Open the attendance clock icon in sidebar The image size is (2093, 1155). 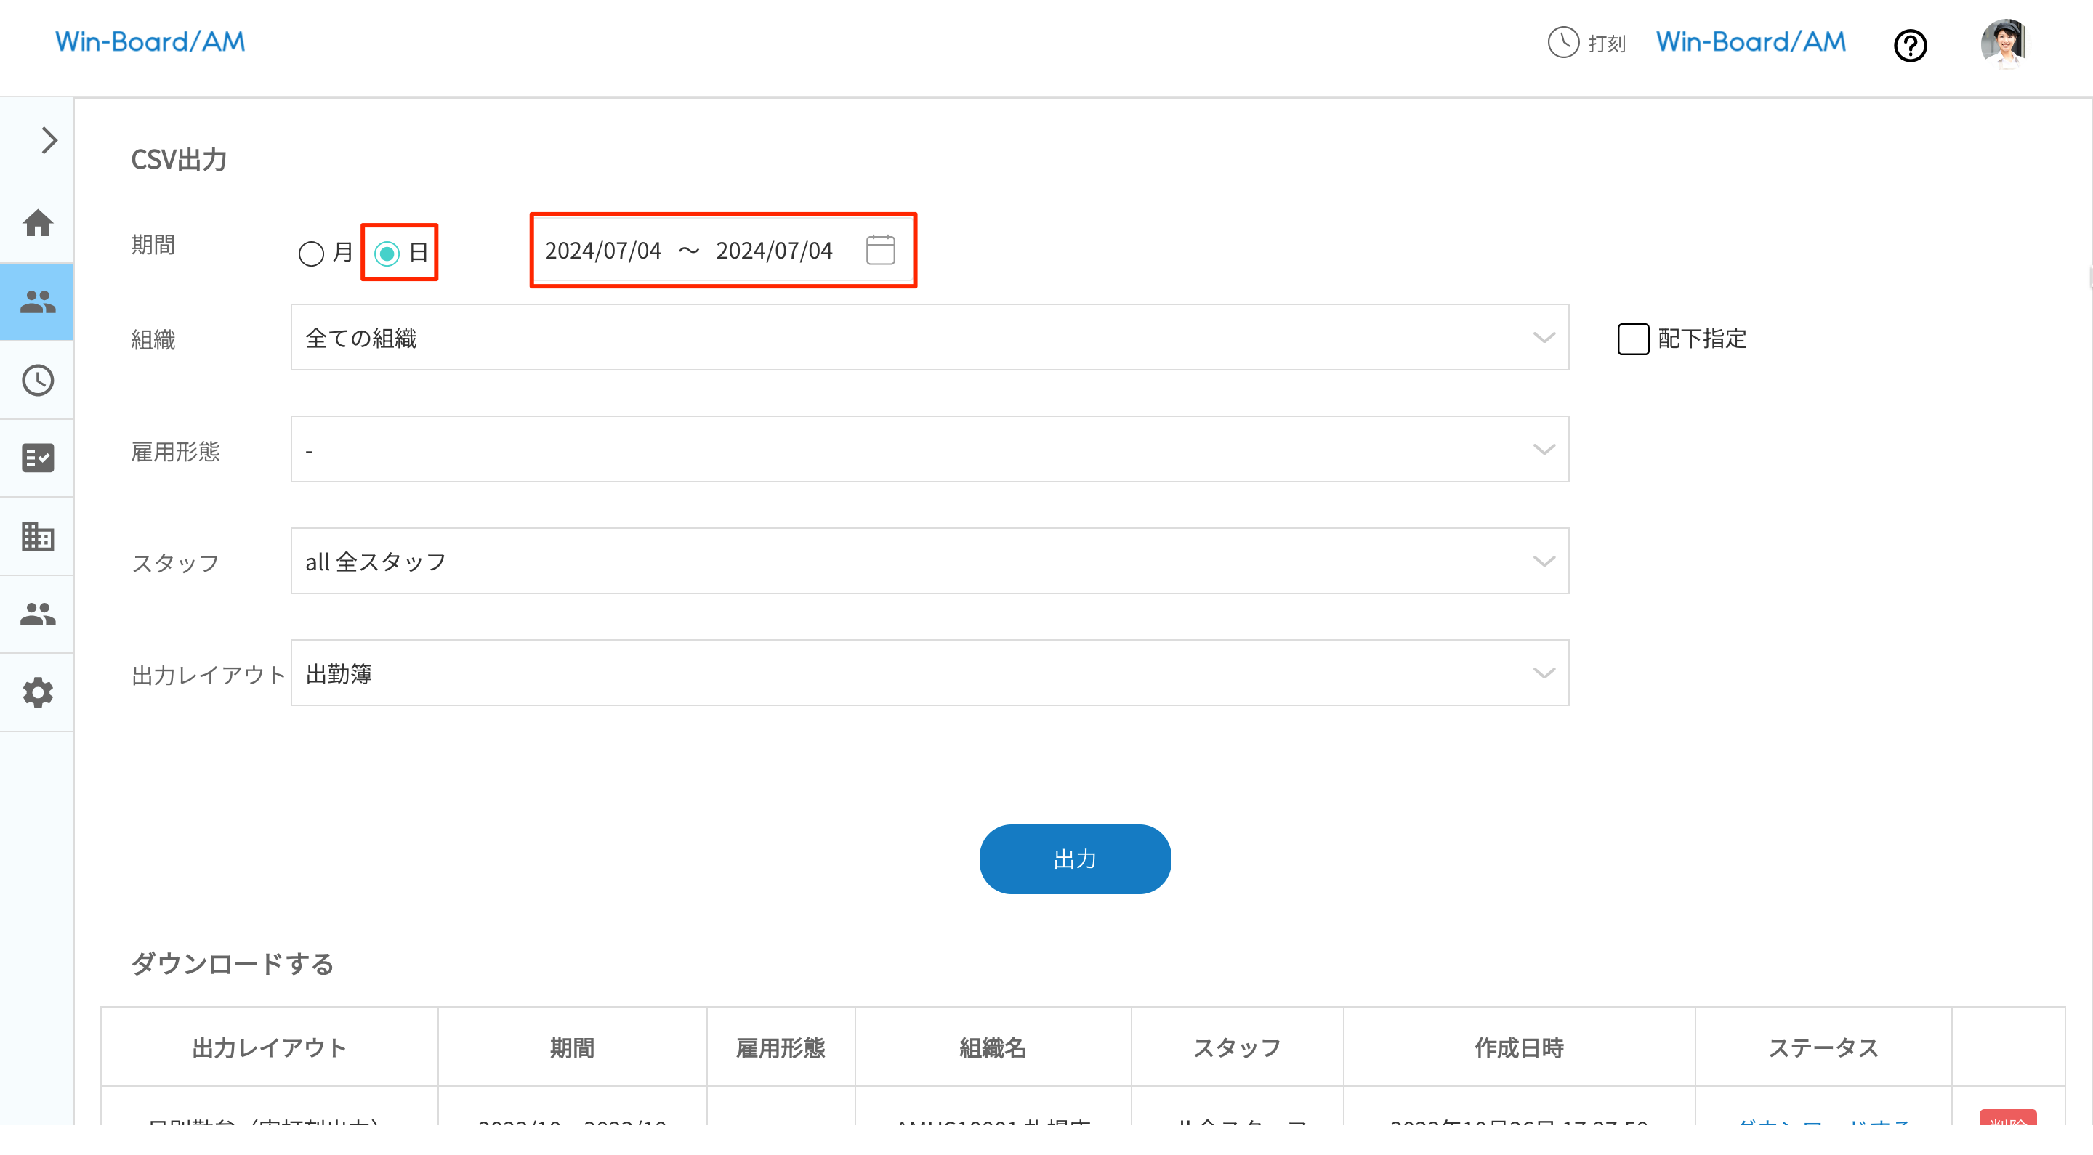tap(37, 379)
